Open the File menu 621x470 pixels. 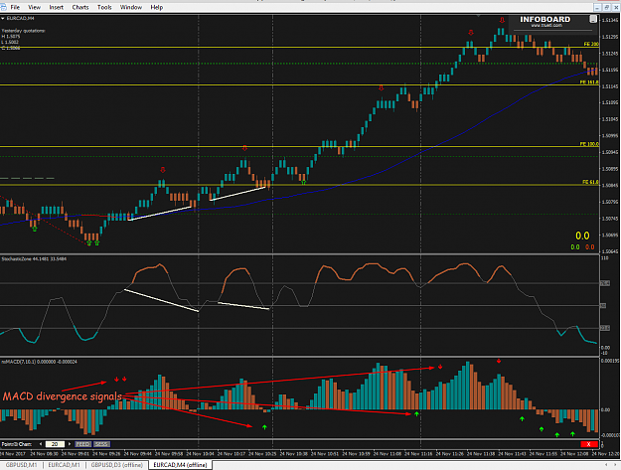tap(15, 7)
